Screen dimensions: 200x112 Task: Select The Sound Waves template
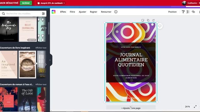(x=27, y=64)
